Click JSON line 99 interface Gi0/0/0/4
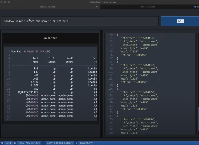The height and width of the screenshot is (145, 199). pos(137,65)
